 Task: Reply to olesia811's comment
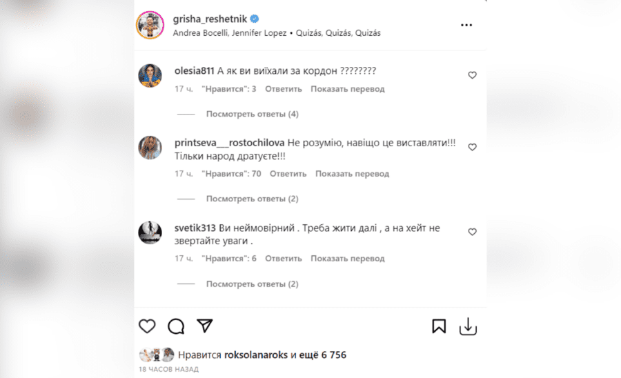click(x=284, y=89)
